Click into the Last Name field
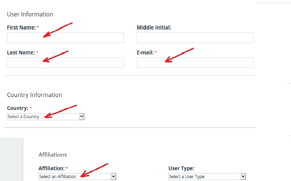Image resolution: width=291 pixels, height=181 pixels. [x=65, y=63]
